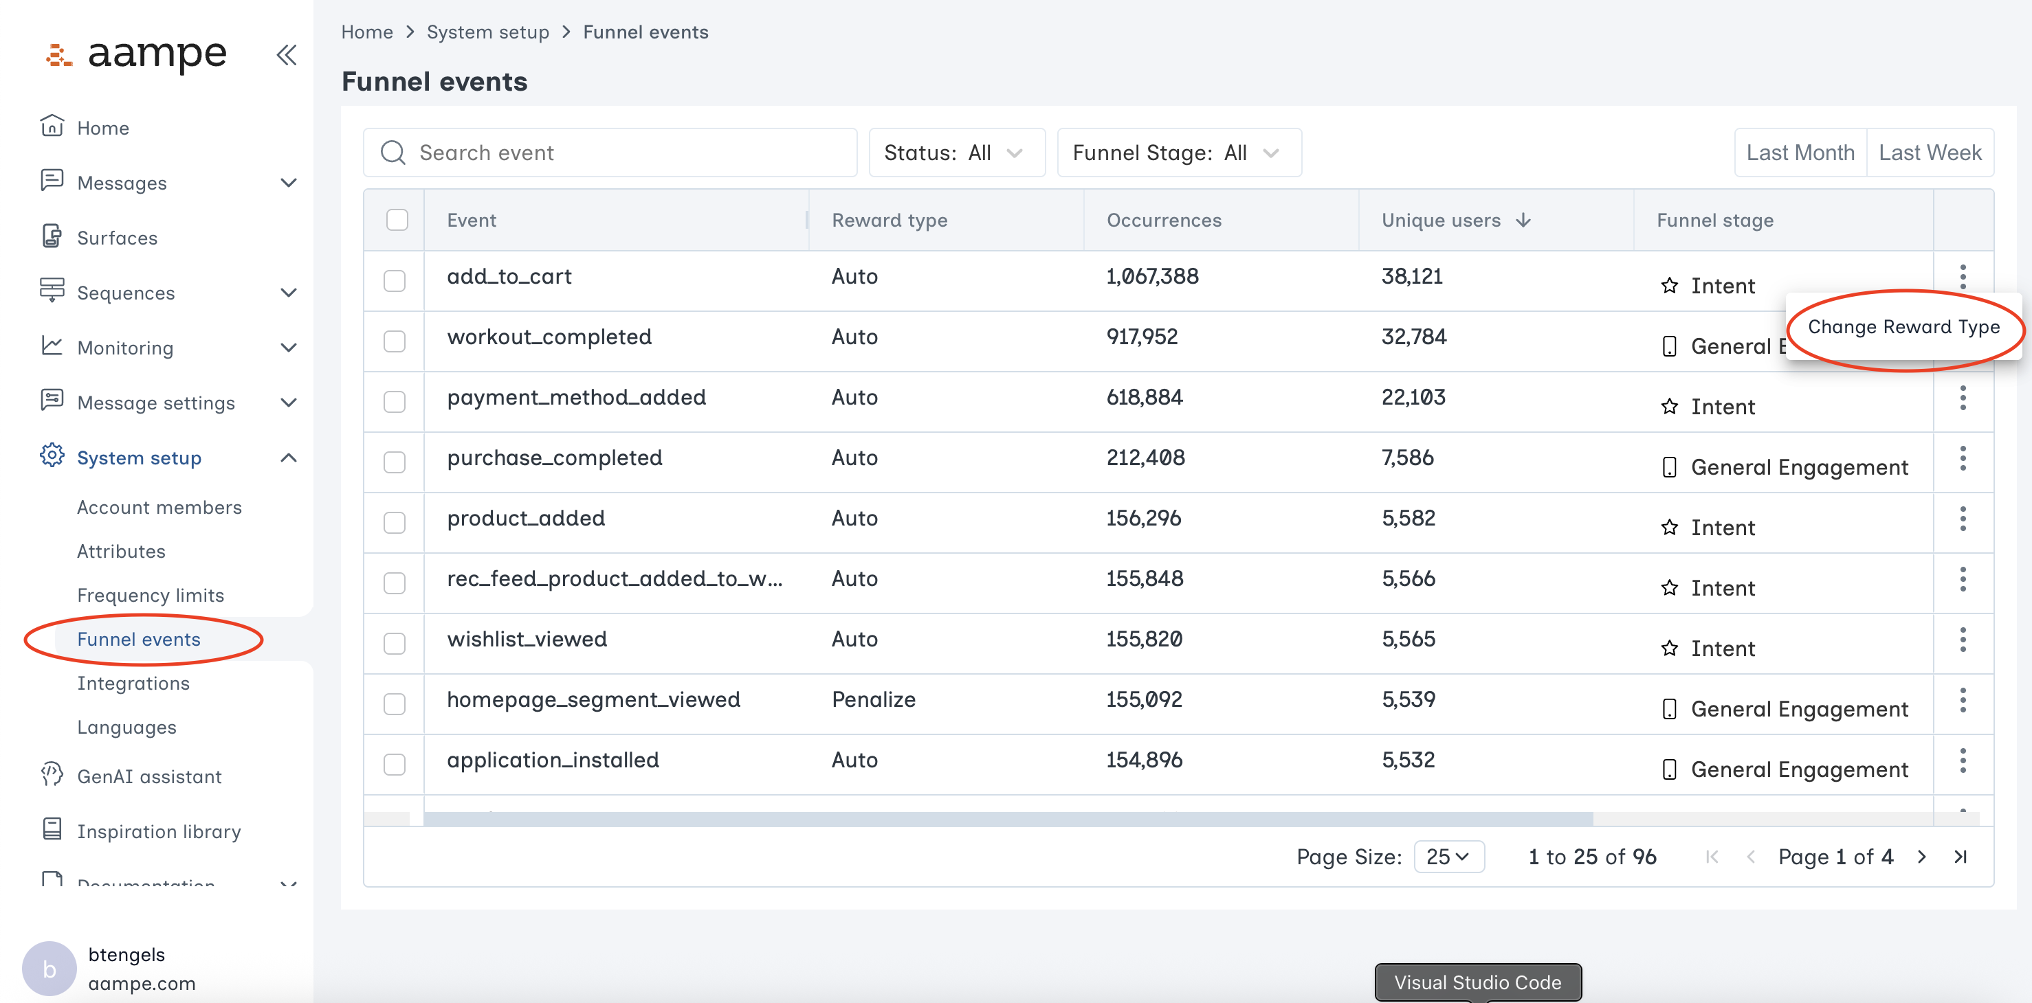Open three-dot menu for homepage_segment_viewed row
This screenshot has height=1003, width=2032.
tap(1963, 700)
